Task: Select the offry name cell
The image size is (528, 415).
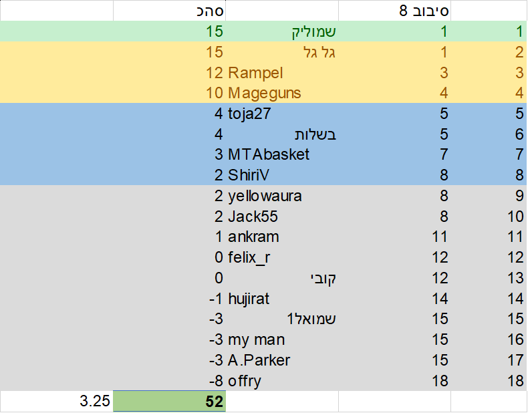Action: click(282, 381)
